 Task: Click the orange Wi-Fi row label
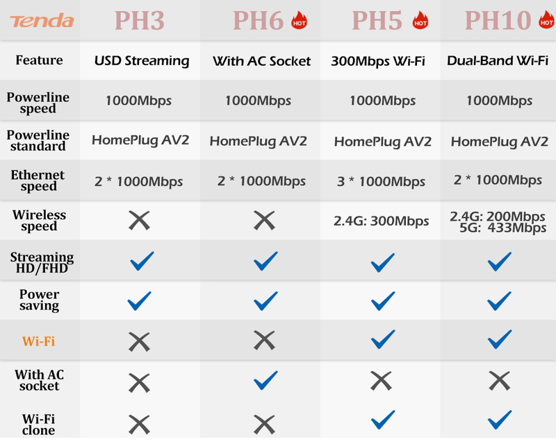point(39,341)
